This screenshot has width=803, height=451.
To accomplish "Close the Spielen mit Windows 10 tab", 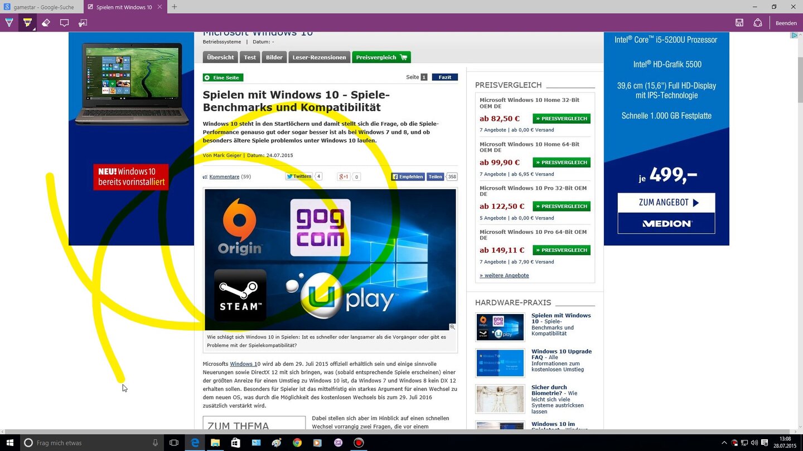I will [160, 7].
